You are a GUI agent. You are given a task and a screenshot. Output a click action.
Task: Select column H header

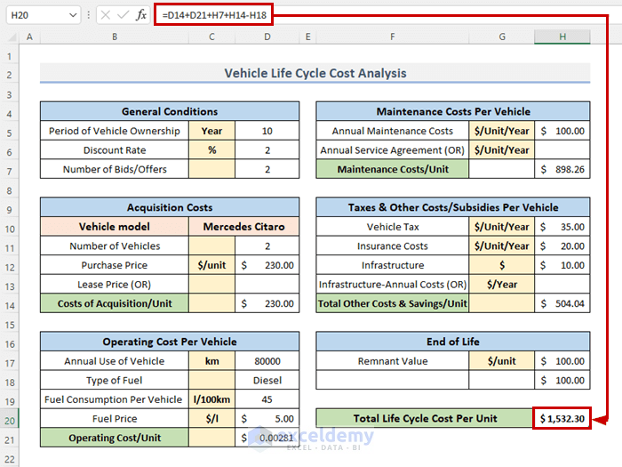pyautogui.click(x=562, y=36)
